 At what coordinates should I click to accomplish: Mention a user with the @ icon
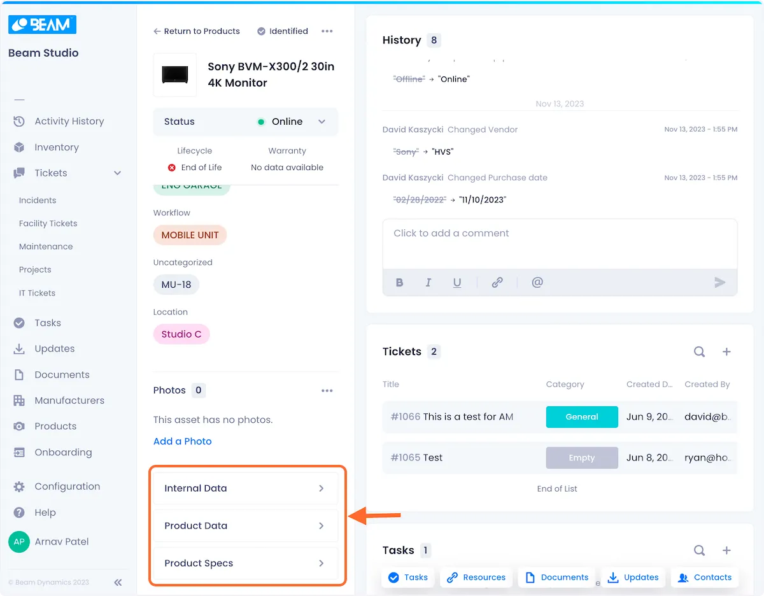point(537,282)
